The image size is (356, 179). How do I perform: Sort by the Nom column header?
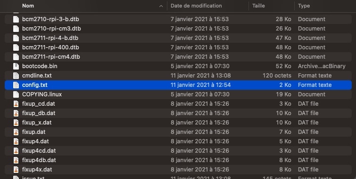28,6
